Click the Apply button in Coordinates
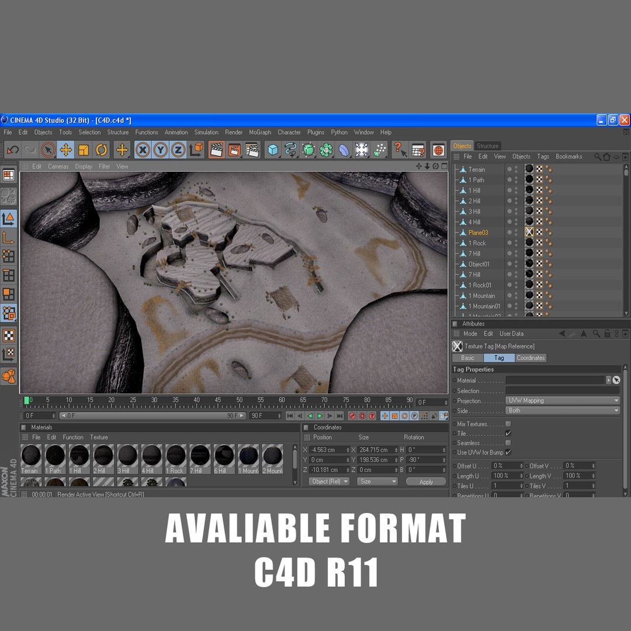Screen dimensions: 631x631 (x=426, y=481)
